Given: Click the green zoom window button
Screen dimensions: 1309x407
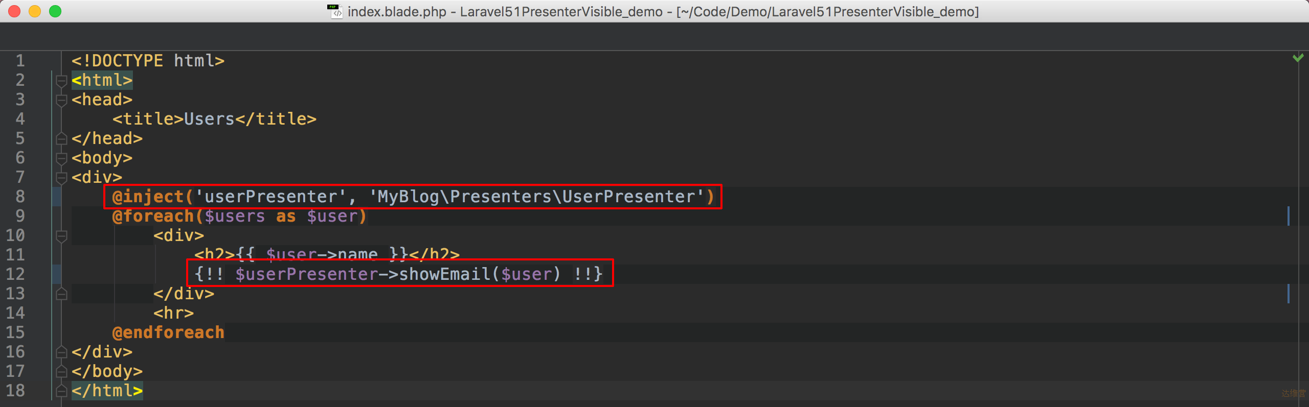Looking at the screenshot, I should click(55, 11).
